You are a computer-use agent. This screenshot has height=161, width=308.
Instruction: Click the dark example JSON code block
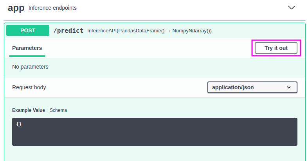(155, 132)
